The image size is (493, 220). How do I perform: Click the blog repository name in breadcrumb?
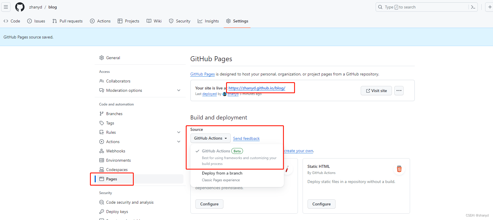(x=53, y=7)
